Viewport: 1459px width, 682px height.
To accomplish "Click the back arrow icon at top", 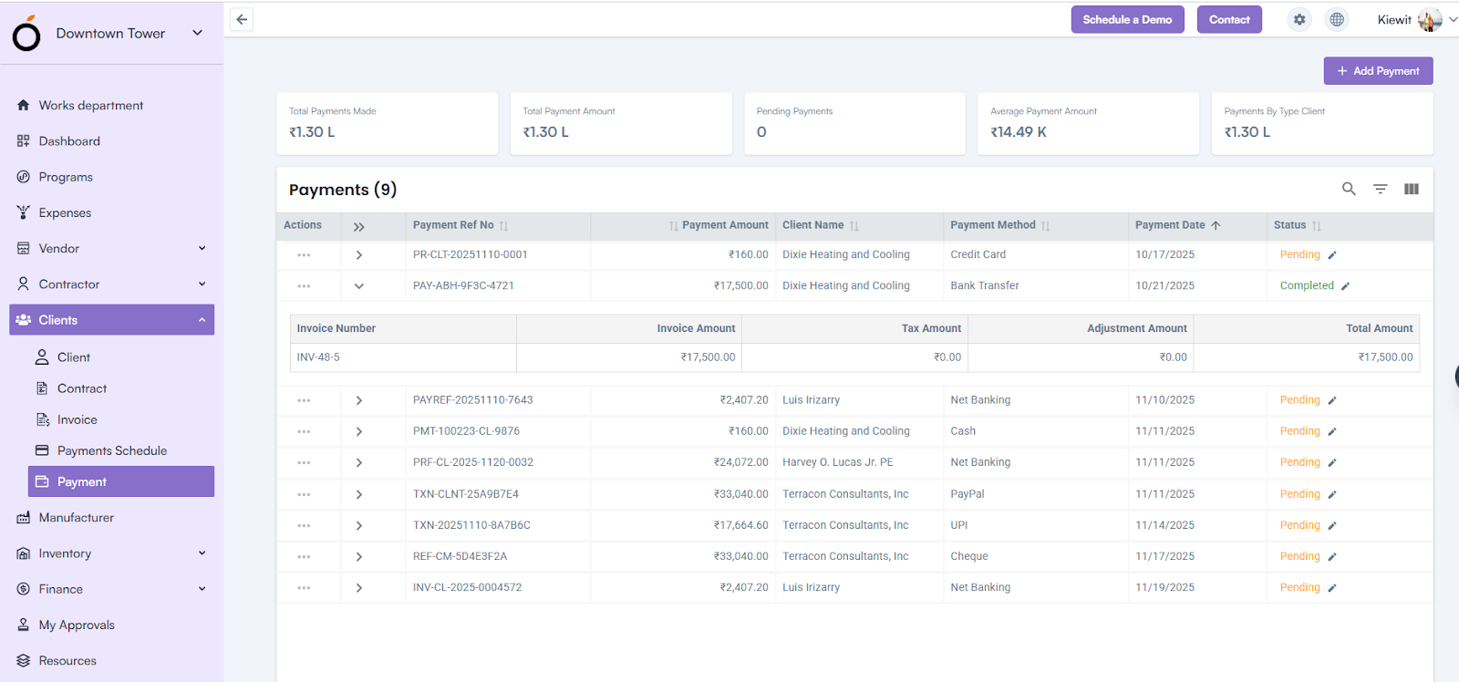I will tap(242, 20).
